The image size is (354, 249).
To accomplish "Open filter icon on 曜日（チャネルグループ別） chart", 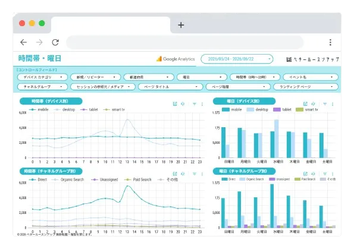I will pos(325,174).
